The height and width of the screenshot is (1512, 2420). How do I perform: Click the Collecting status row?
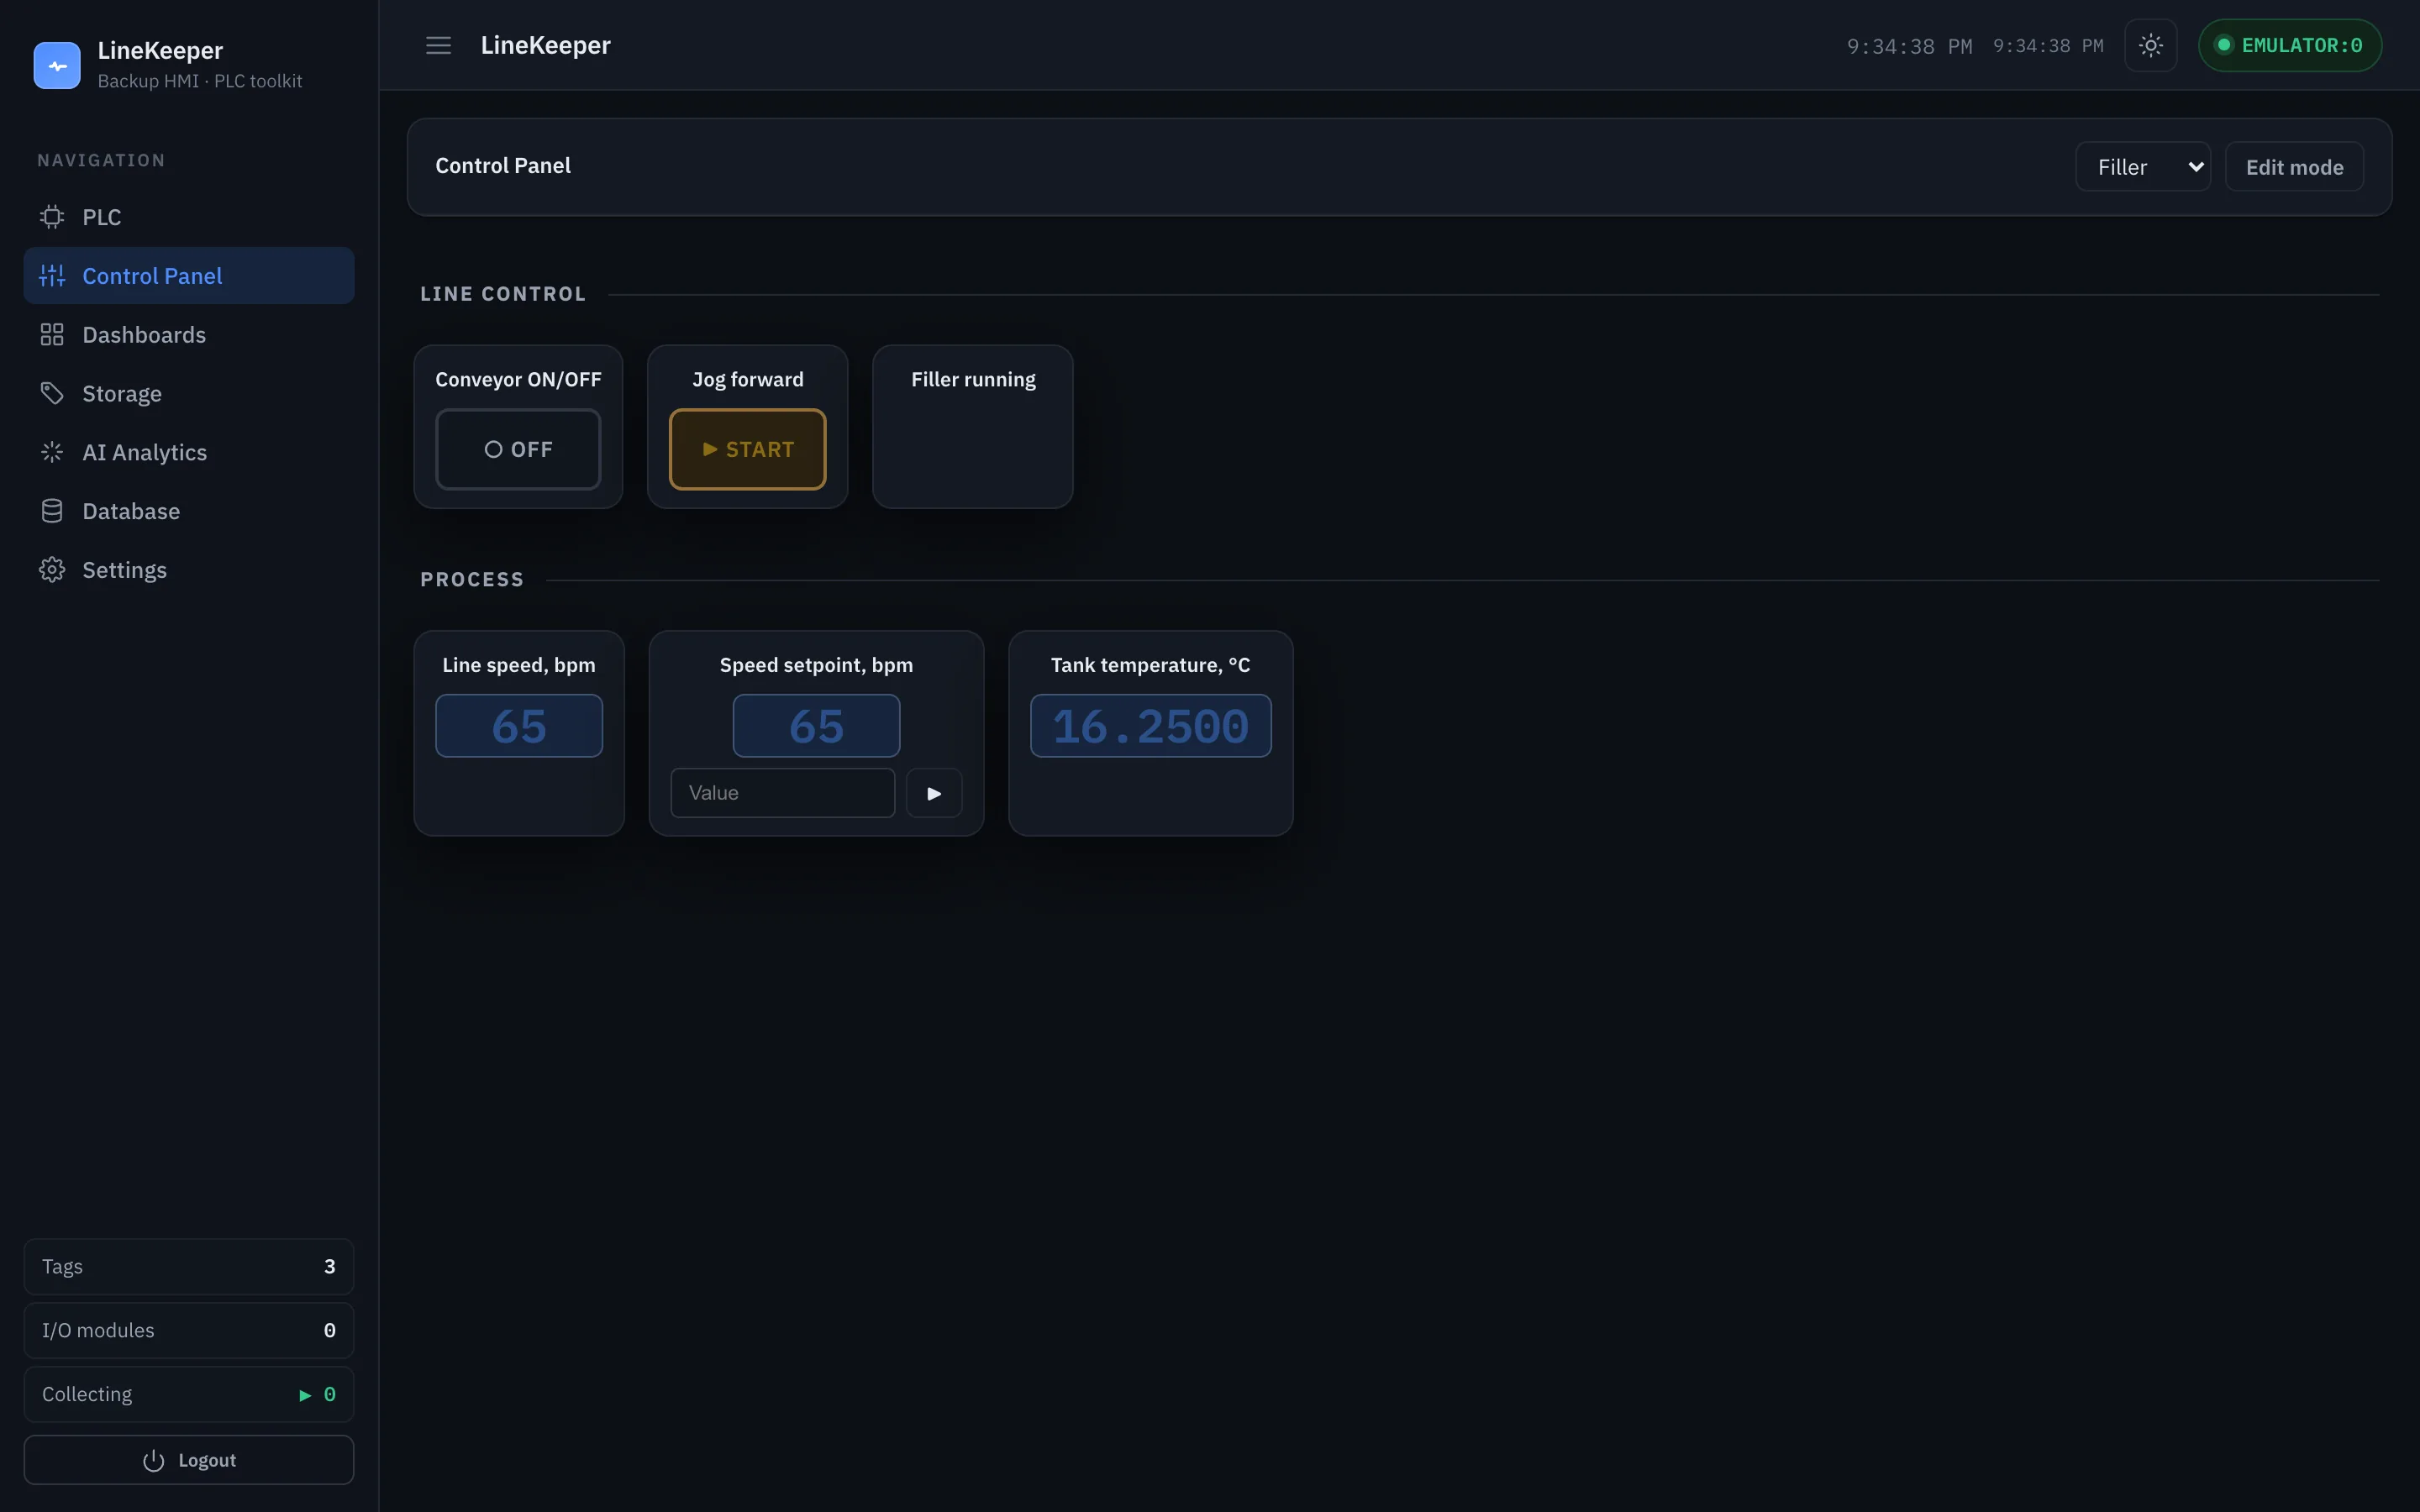(189, 1395)
